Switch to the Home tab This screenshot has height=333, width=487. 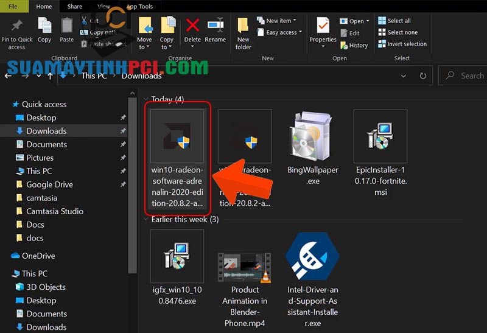44,6
